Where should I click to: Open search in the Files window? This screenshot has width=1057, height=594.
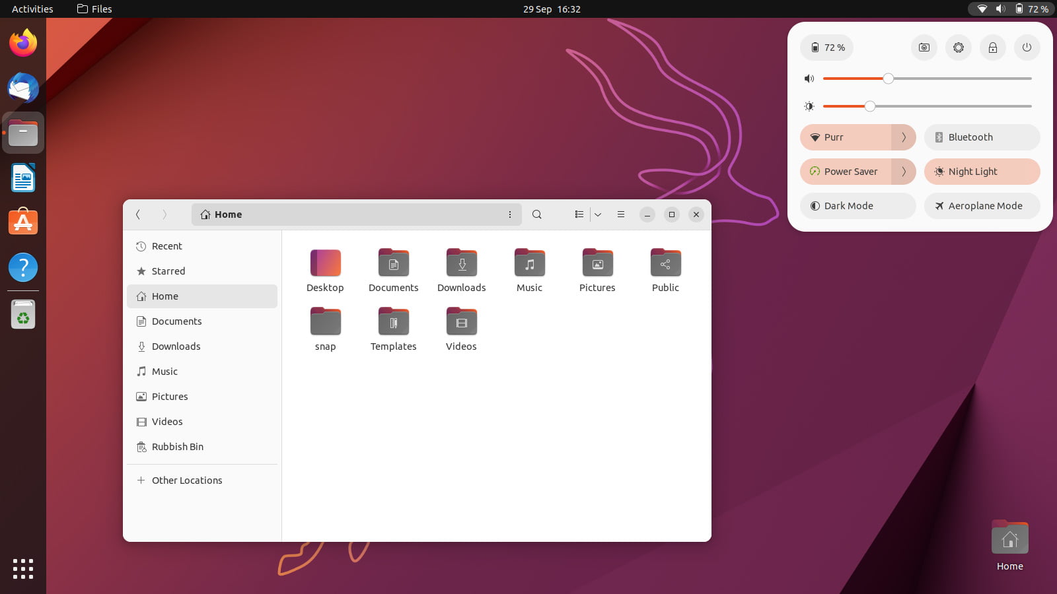536,214
